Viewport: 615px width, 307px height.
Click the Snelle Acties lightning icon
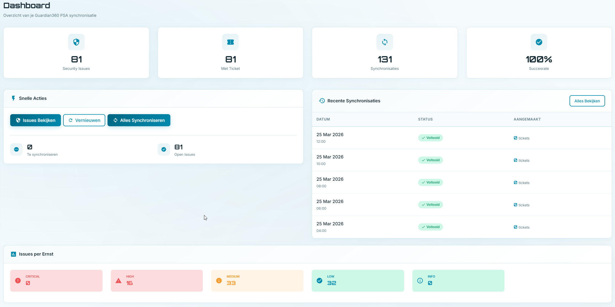coord(13,98)
